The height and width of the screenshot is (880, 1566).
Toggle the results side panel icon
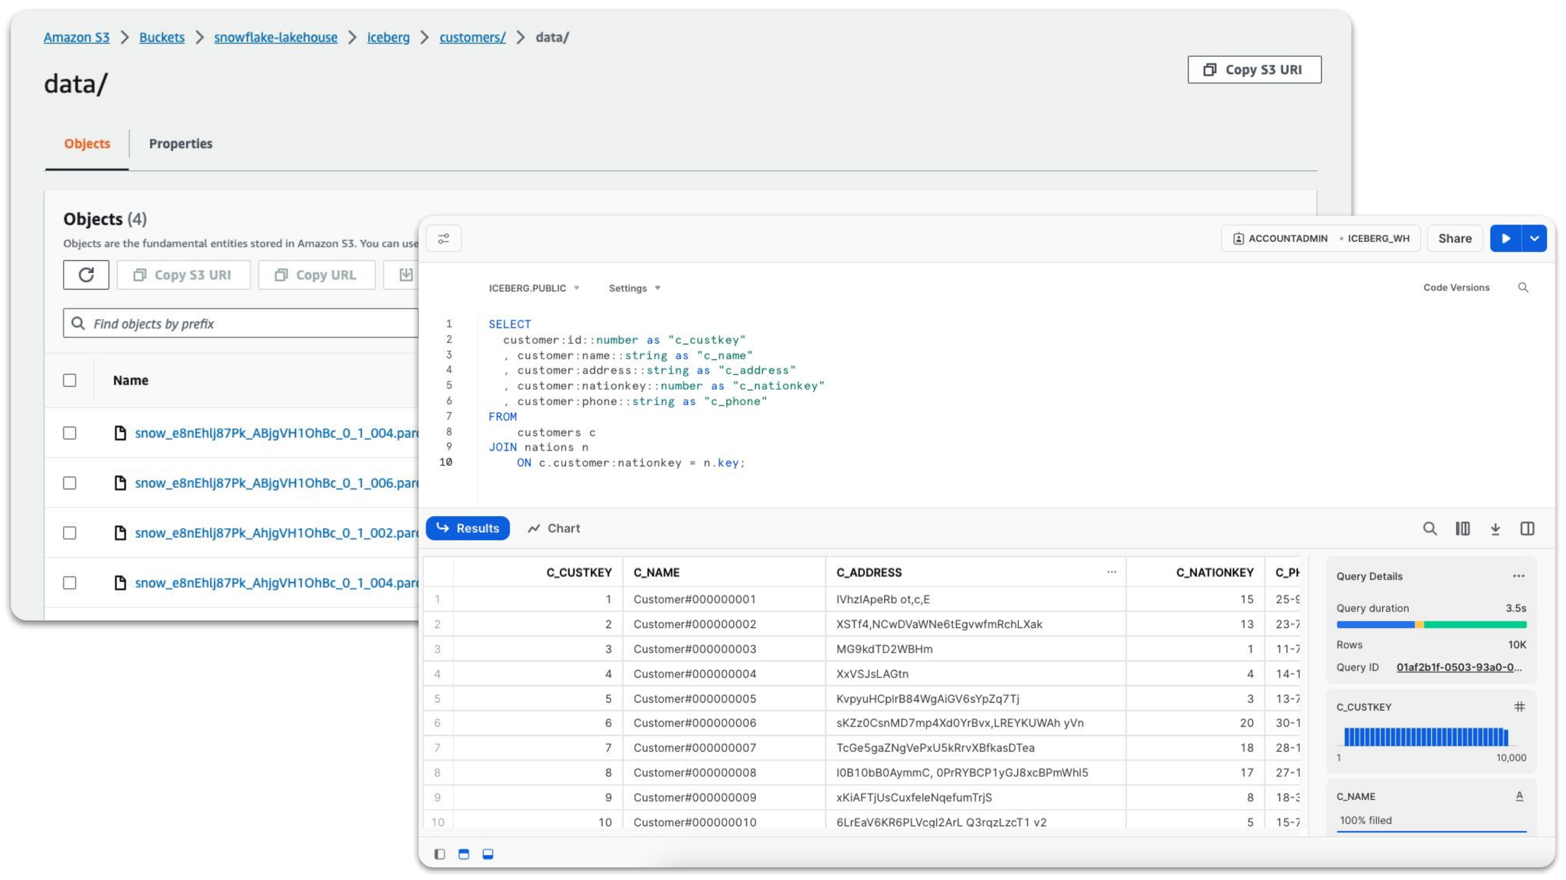1527,528
